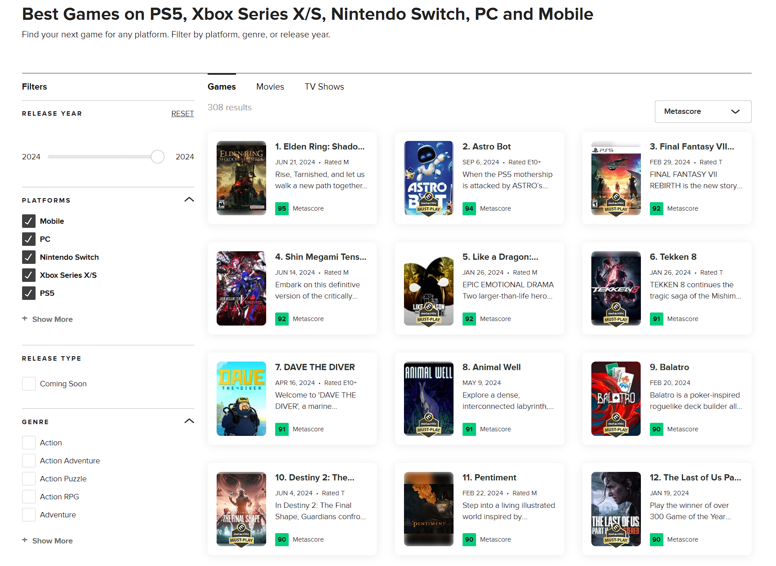Click the Must-Play badge on Animal Well
This screenshot has width=776, height=566.
tap(428, 426)
